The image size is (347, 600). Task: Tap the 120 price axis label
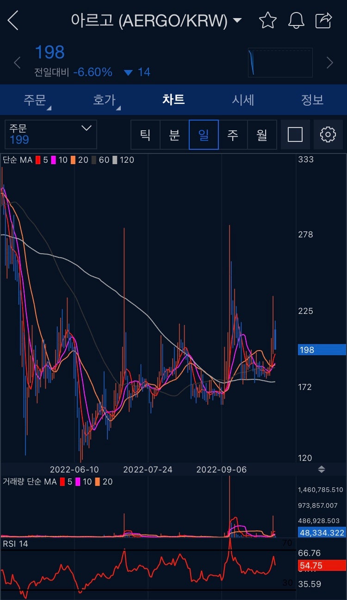pos(305,458)
